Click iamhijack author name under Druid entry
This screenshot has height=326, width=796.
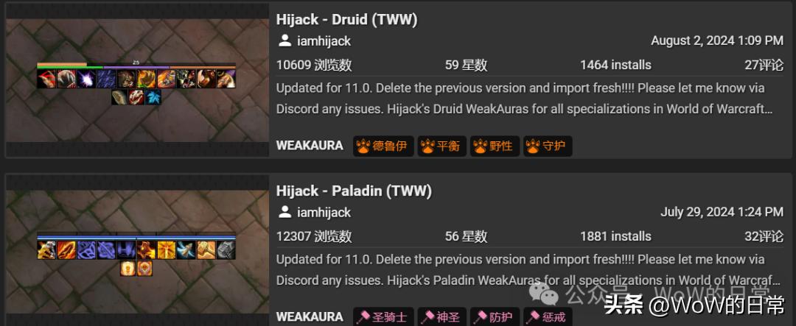tap(324, 41)
